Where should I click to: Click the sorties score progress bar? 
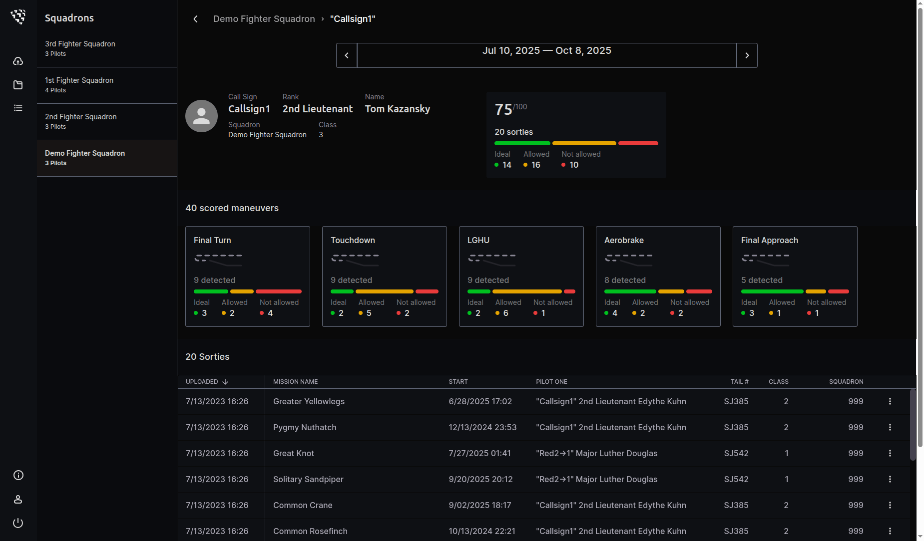pos(576,143)
